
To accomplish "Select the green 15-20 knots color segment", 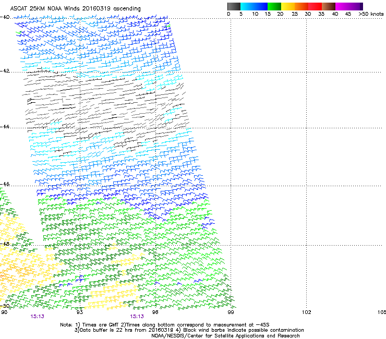I will pos(274,6).
